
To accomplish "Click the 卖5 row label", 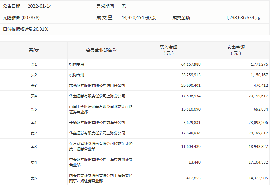I will click(x=34, y=178).
